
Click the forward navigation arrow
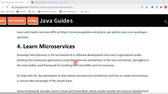pos(3,7)
